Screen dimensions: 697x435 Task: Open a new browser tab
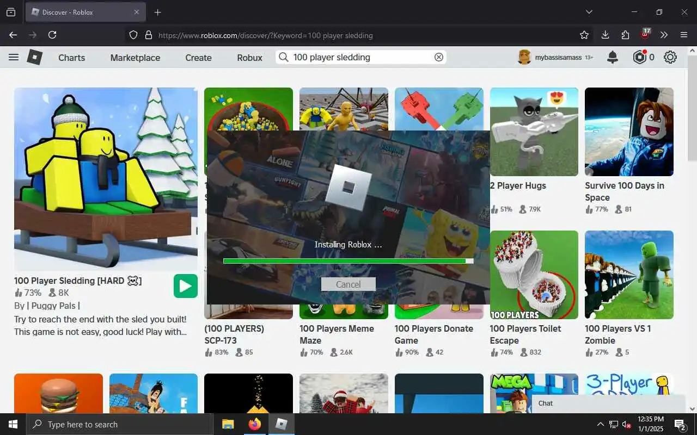coord(157,12)
